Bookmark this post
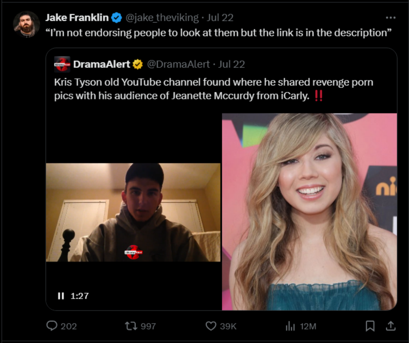This screenshot has width=409, height=343. (370, 326)
